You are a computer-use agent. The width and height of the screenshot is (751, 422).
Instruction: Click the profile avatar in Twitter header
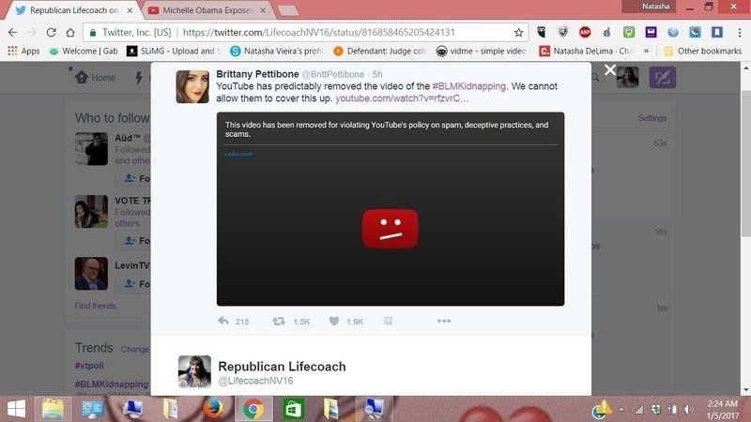coord(627,77)
